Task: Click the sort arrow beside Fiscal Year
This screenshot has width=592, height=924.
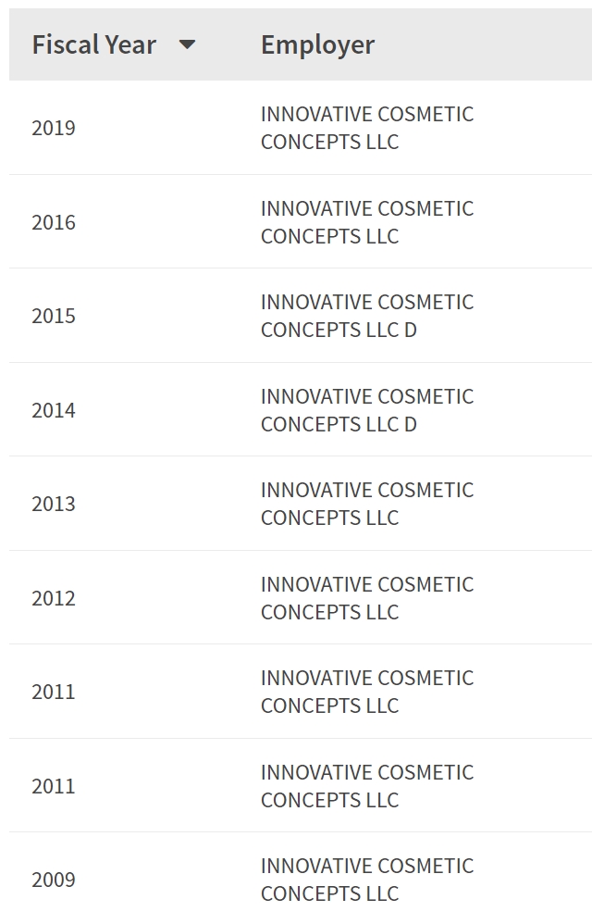Action: coord(187,44)
